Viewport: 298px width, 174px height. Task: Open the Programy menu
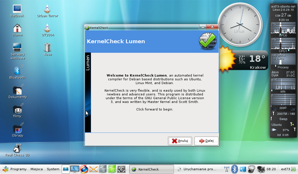click(x=15, y=169)
